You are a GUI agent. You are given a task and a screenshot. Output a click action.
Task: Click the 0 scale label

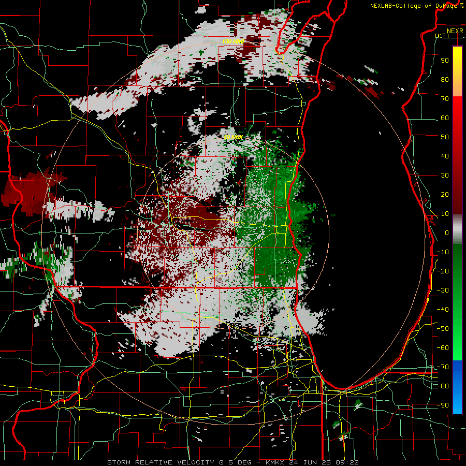(447, 232)
